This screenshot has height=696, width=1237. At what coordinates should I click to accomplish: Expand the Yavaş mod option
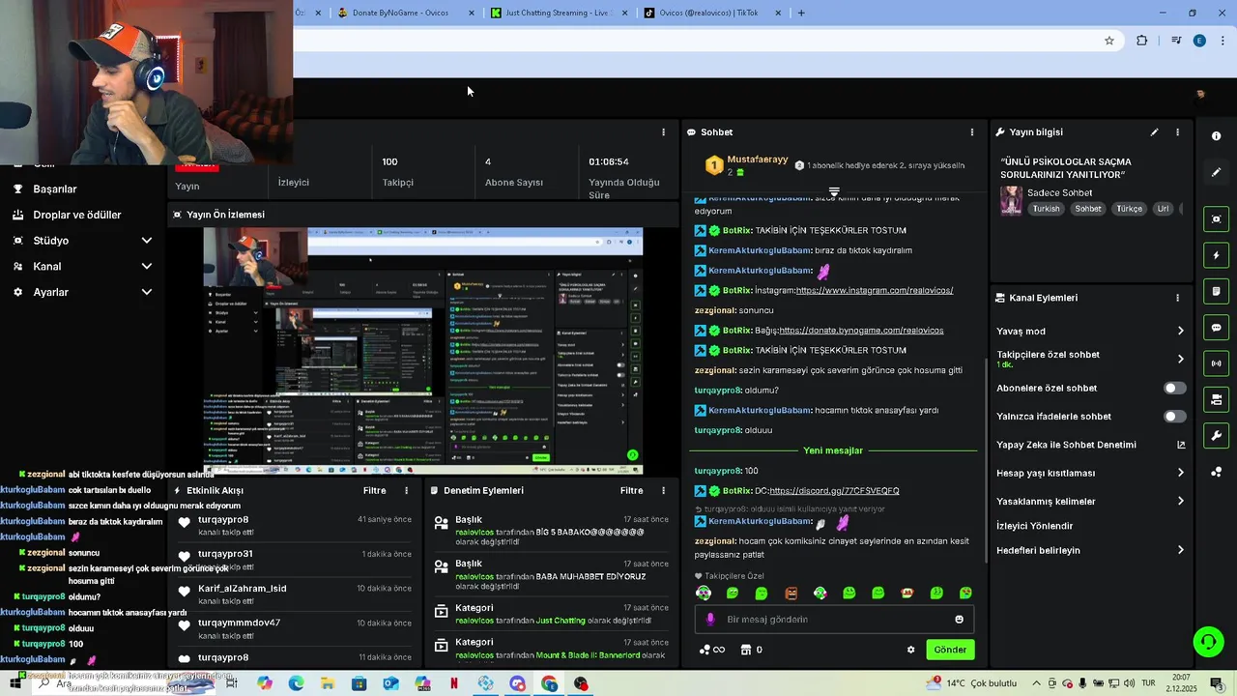(1180, 331)
